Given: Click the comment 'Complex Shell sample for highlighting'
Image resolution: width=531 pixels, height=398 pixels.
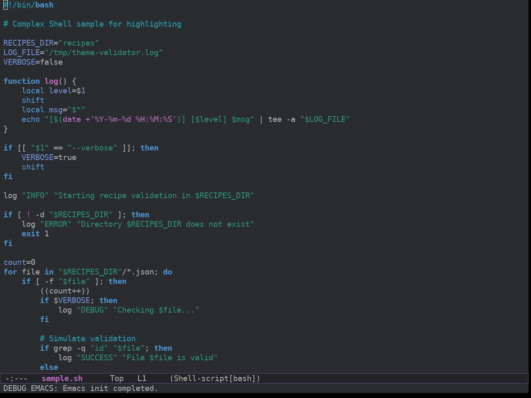Looking at the screenshot, I should coord(97,24).
